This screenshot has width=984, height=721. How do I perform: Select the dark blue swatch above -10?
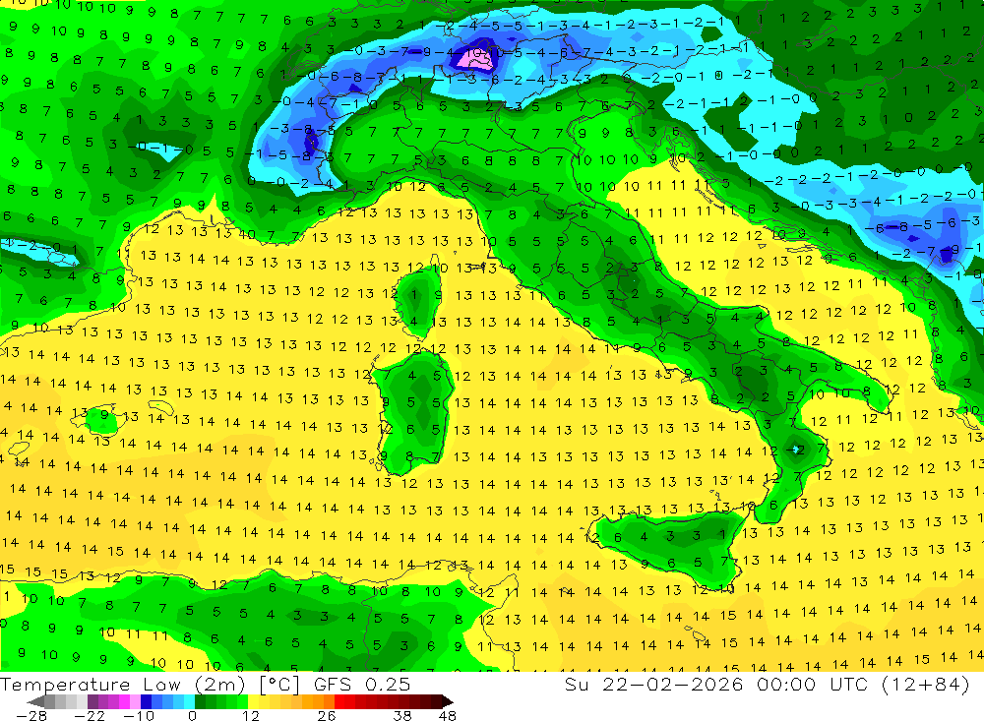[x=146, y=701]
